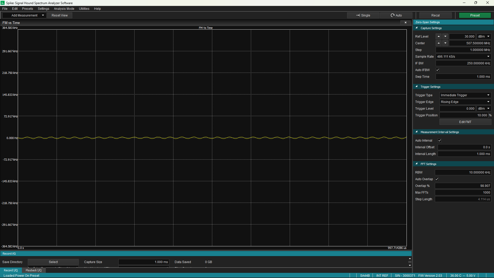Collapse the Trigger Settings section
The width and height of the screenshot is (494, 278).
coord(417,87)
